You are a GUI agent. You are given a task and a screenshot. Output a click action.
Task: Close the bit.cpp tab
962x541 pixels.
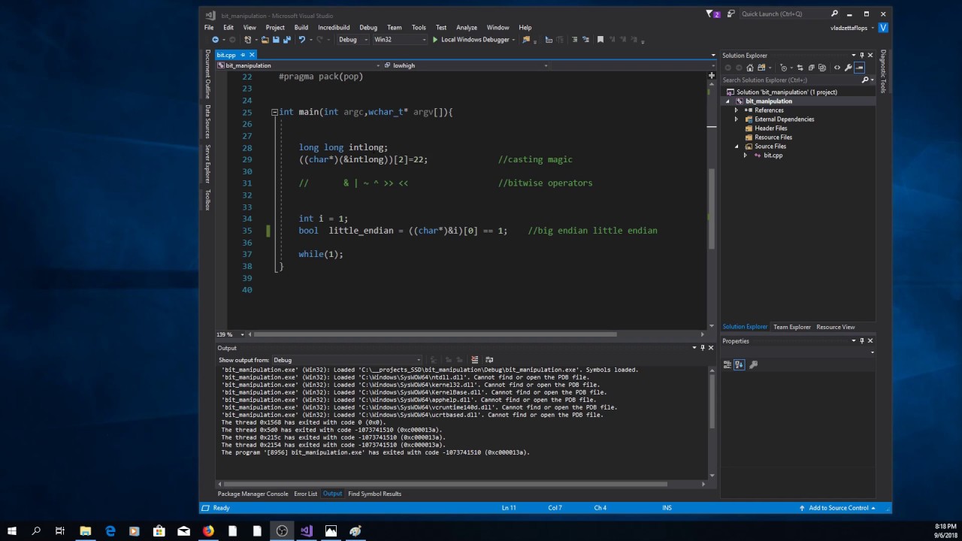pos(252,55)
